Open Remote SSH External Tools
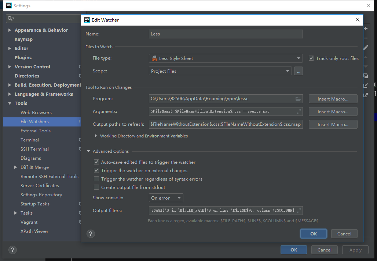Screen dimensions: 377x261 pos(50,177)
